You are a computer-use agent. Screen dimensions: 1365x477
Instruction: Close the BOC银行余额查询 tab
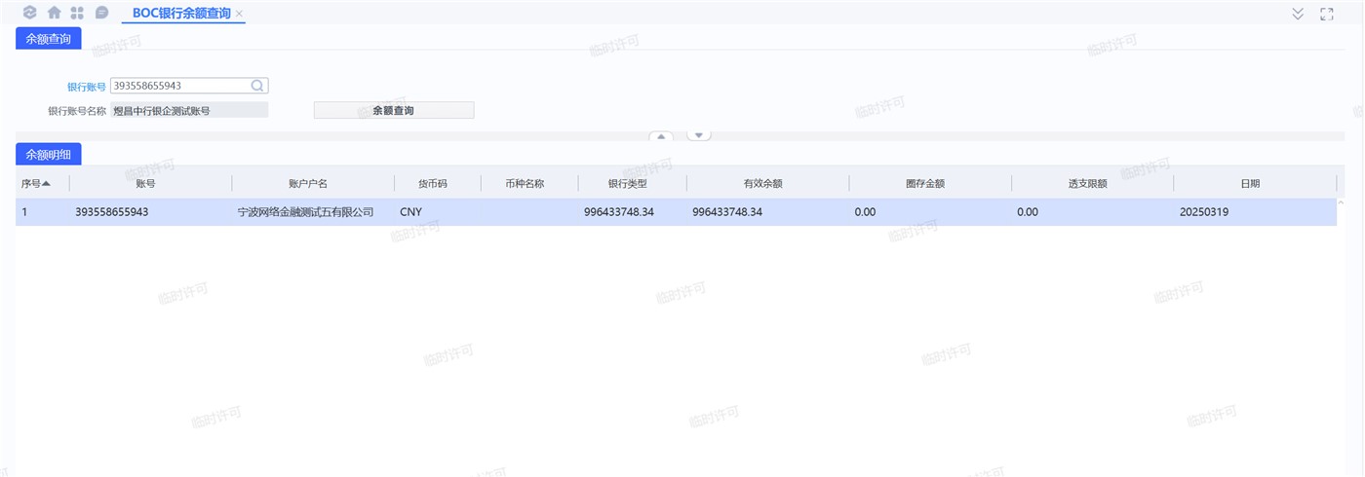tap(240, 14)
